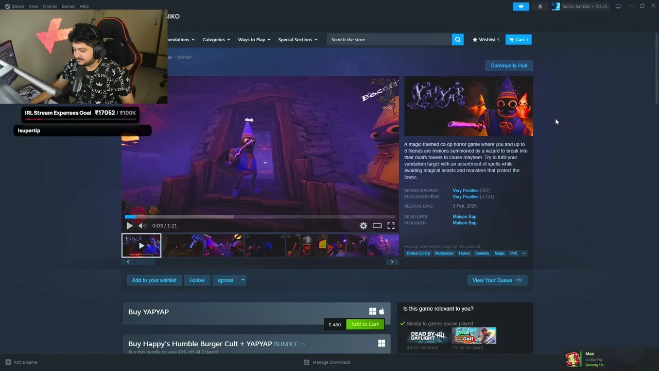Open the Games menu

(x=68, y=6)
